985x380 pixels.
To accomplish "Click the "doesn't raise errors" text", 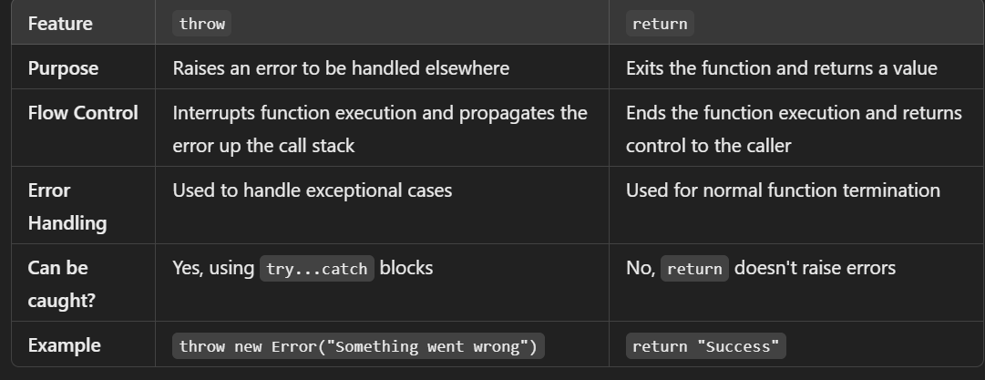I will (x=815, y=268).
